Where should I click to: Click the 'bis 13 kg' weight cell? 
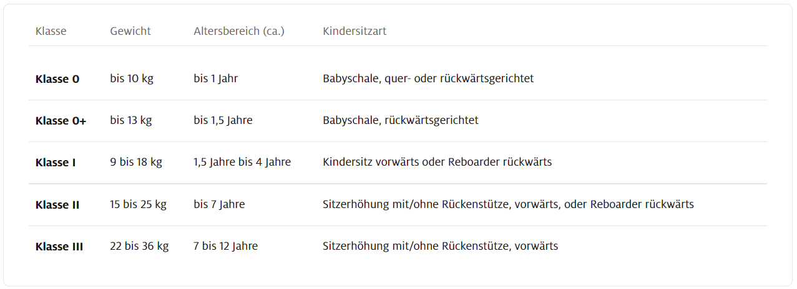[131, 120]
